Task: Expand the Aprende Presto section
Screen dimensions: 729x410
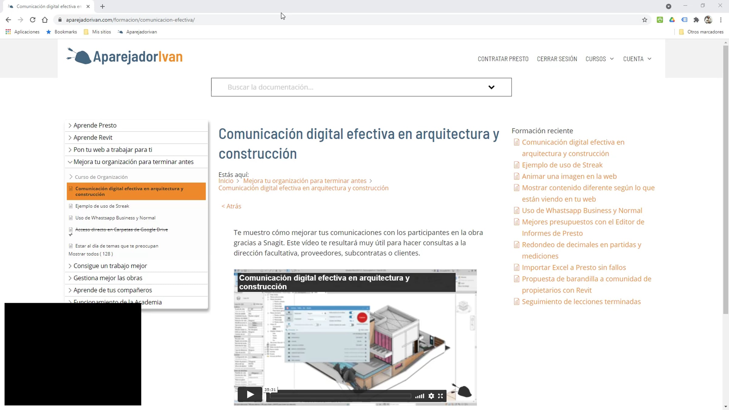Action: (95, 125)
